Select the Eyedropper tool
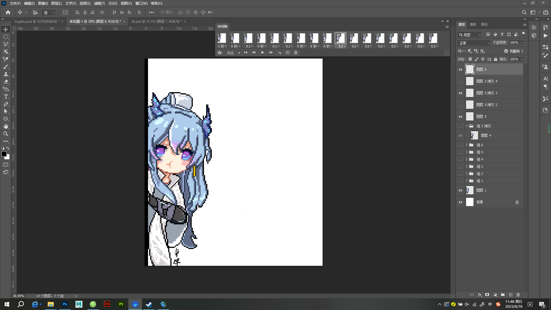This screenshot has height=310, width=551. (x=6, y=59)
